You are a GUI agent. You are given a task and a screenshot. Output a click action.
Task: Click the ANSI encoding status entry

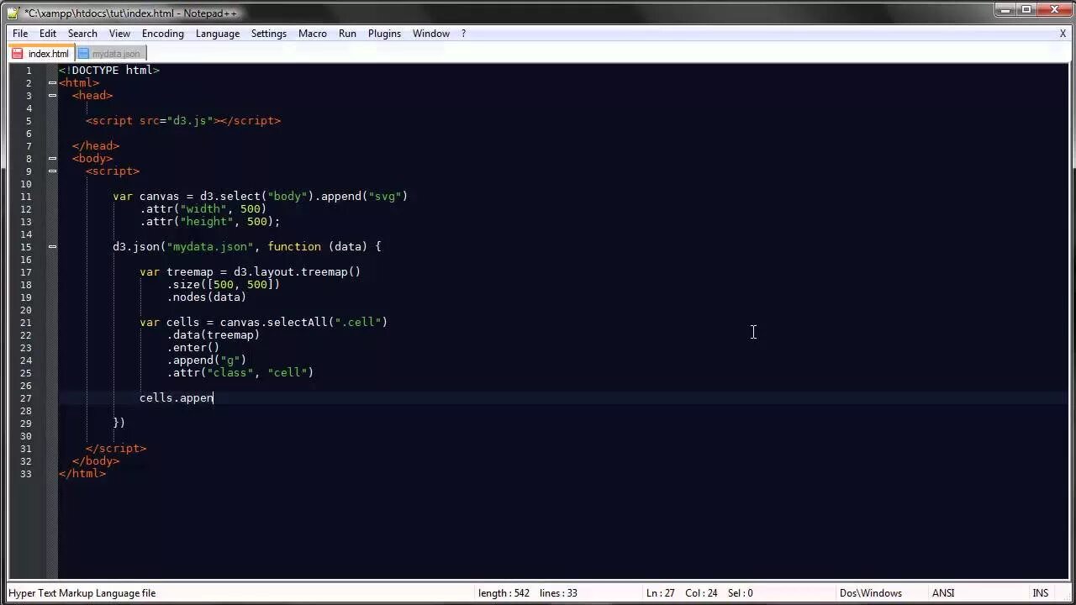coord(943,593)
